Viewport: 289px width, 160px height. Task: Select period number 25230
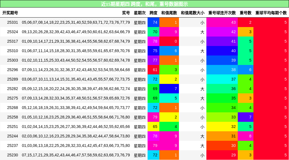pyautogui.click(x=13, y=155)
